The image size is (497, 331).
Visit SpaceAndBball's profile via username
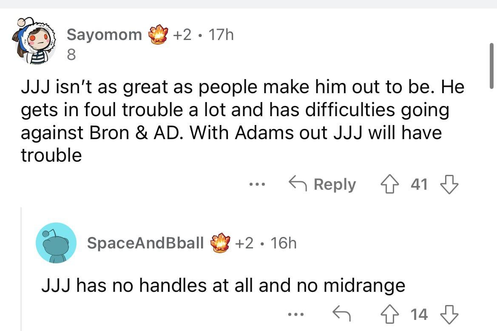[x=145, y=243]
